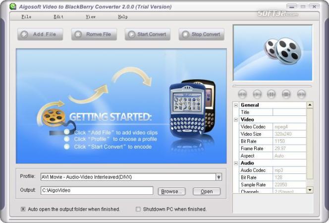This screenshot has width=329, height=223.
Task: Collapse the General property group
Action: pos(236,105)
